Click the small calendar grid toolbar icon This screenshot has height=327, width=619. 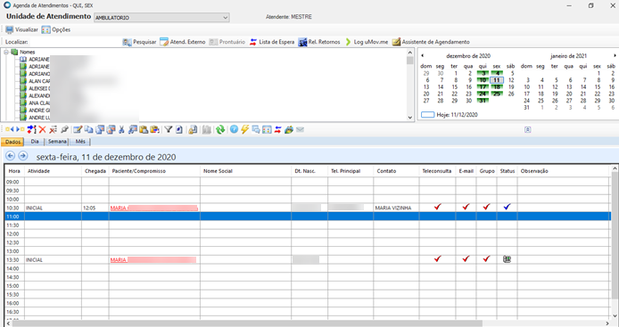point(267,129)
